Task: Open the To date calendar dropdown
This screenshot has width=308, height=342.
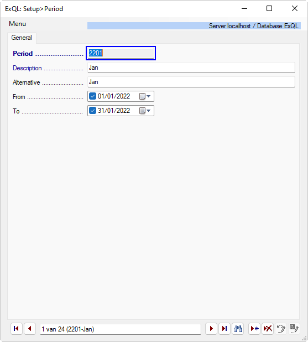Action: click(x=145, y=111)
